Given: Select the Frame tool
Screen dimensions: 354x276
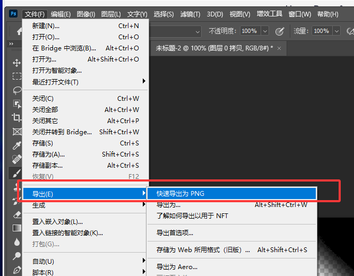Looking at the screenshot, I should [17, 132].
